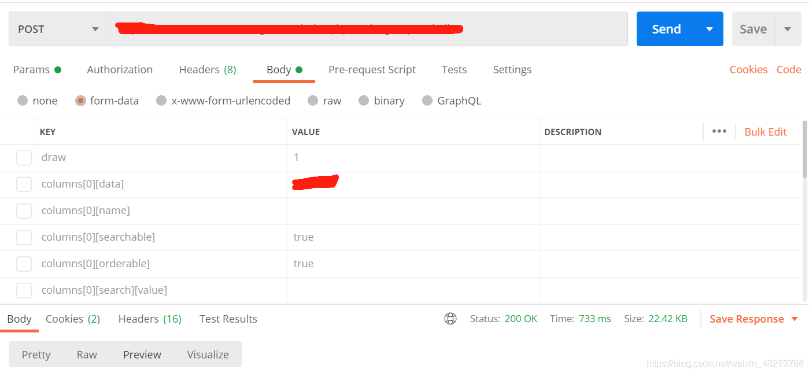Switch to the Params tab

[37, 70]
